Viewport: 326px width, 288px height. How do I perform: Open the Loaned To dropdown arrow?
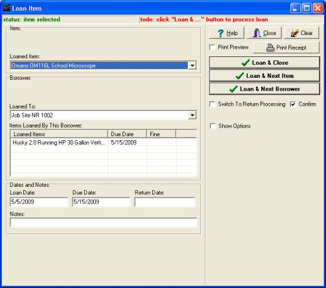pyautogui.click(x=192, y=115)
